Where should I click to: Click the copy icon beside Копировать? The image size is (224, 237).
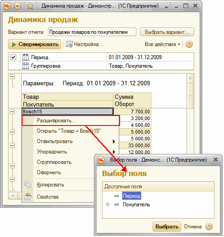pos(28,185)
